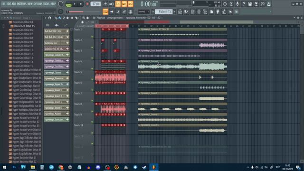Open the channel rack view icon
This screenshot has width=304, height=171.
193,12
